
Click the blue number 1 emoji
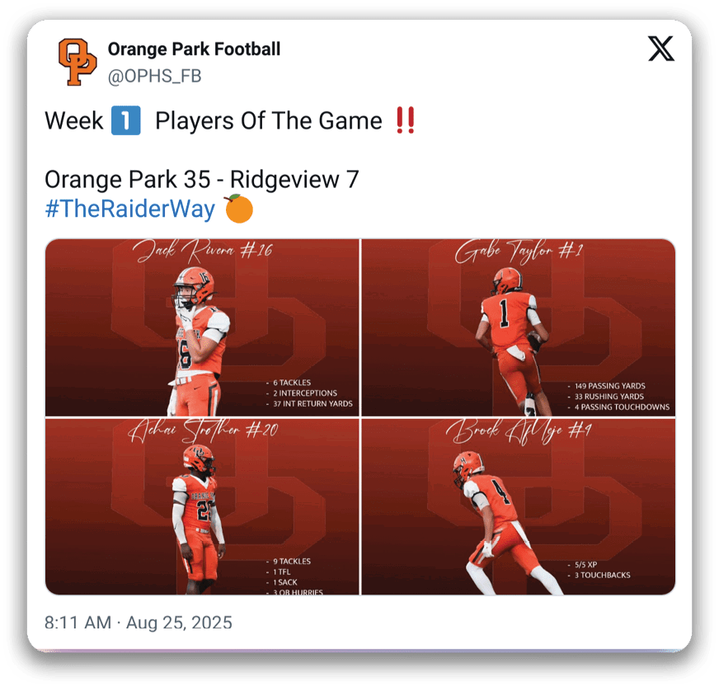(x=125, y=120)
